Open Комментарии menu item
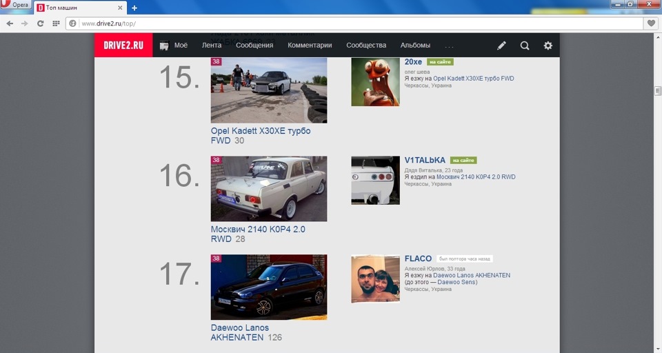662x353 pixels. tap(310, 46)
